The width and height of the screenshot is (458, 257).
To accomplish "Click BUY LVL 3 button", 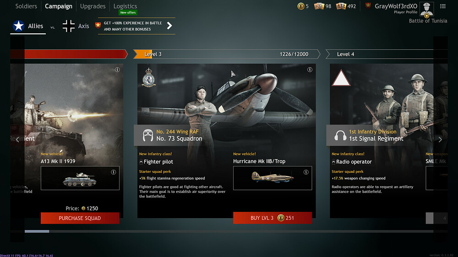I will pos(273,218).
